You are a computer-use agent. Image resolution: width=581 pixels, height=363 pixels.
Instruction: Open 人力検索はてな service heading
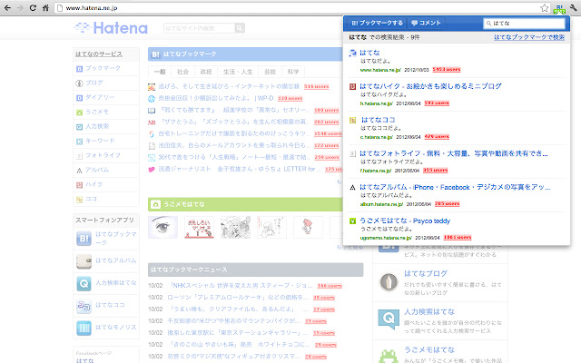pyautogui.click(x=429, y=311)
